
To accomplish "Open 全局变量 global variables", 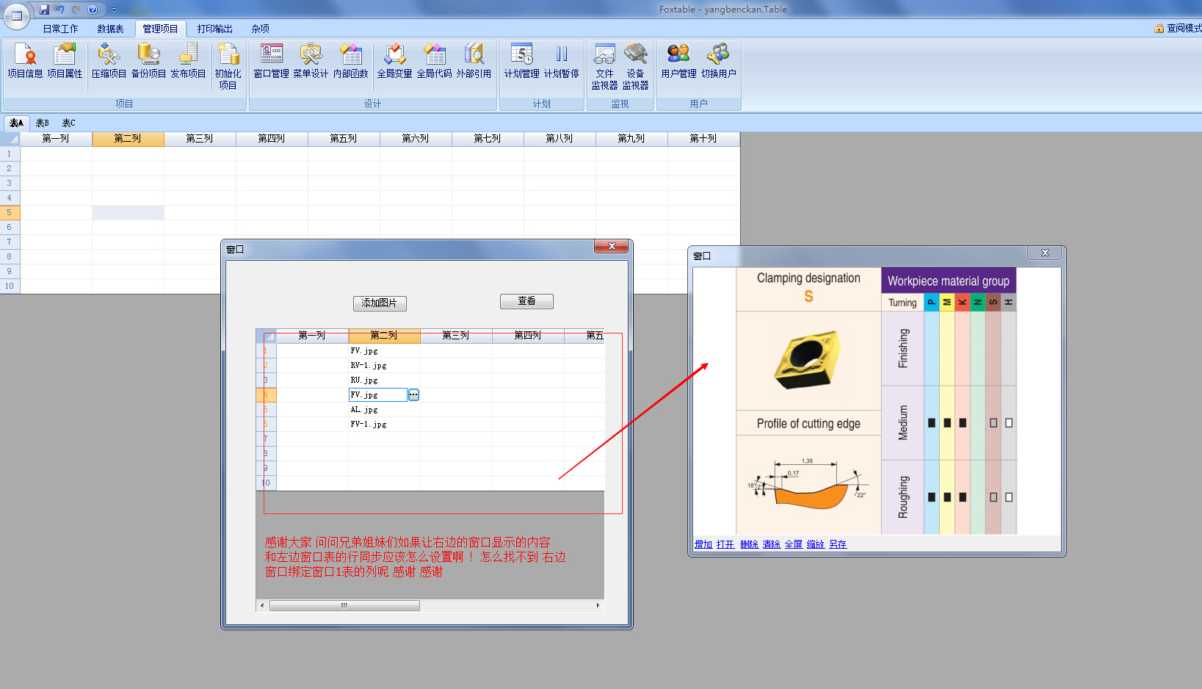I will (x=394, y=60).
